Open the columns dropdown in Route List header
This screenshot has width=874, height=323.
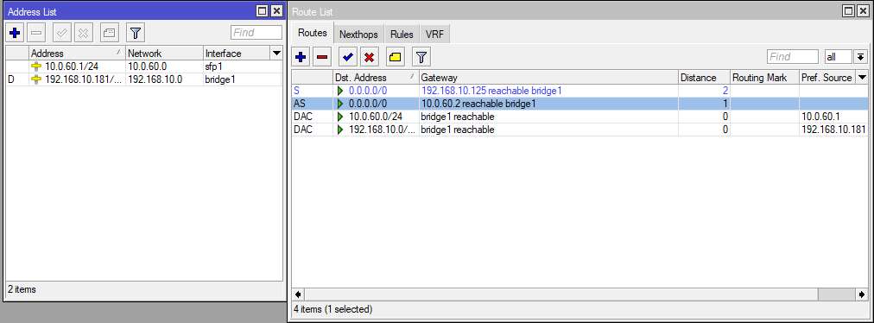point(863,78)
